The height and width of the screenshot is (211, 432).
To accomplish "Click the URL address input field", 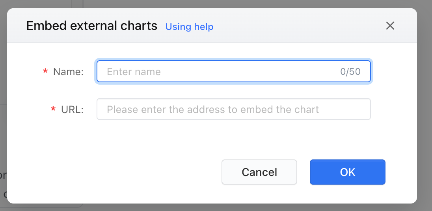I will point(234,109).
